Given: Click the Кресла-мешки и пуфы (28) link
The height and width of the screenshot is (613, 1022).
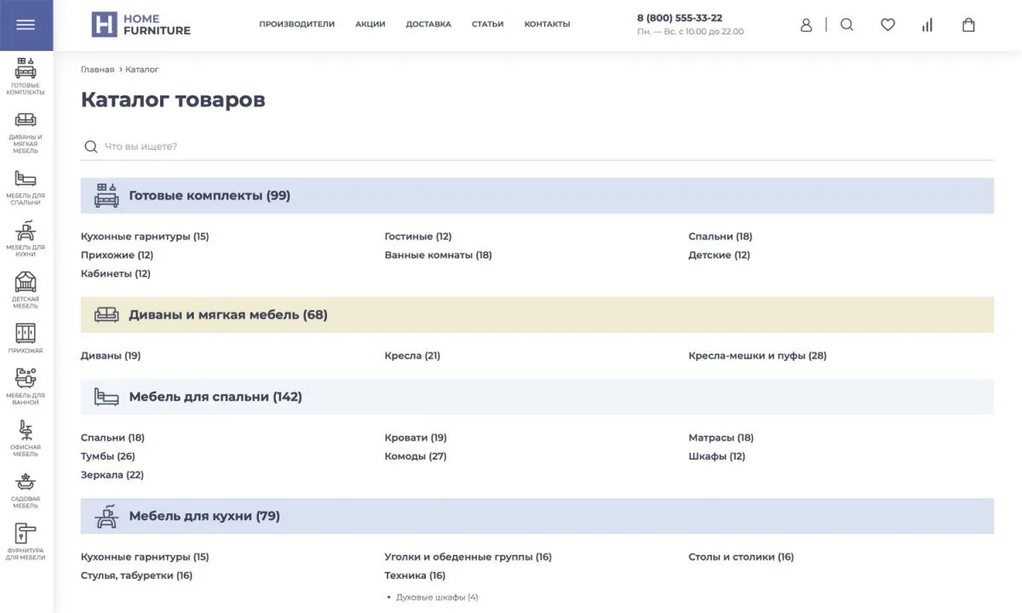Looking at the screenshot, I should (x=757, y=356).
